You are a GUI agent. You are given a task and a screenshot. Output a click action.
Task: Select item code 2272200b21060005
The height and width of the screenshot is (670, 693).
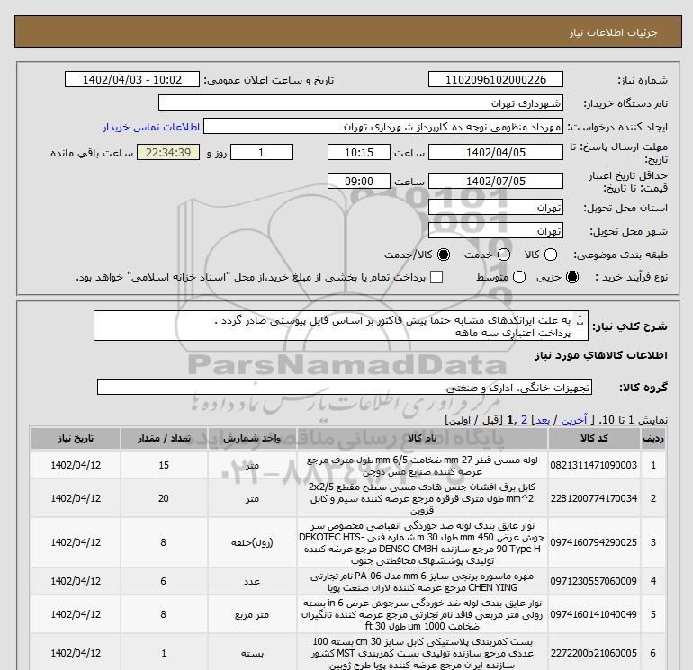(x=594, y=653)
